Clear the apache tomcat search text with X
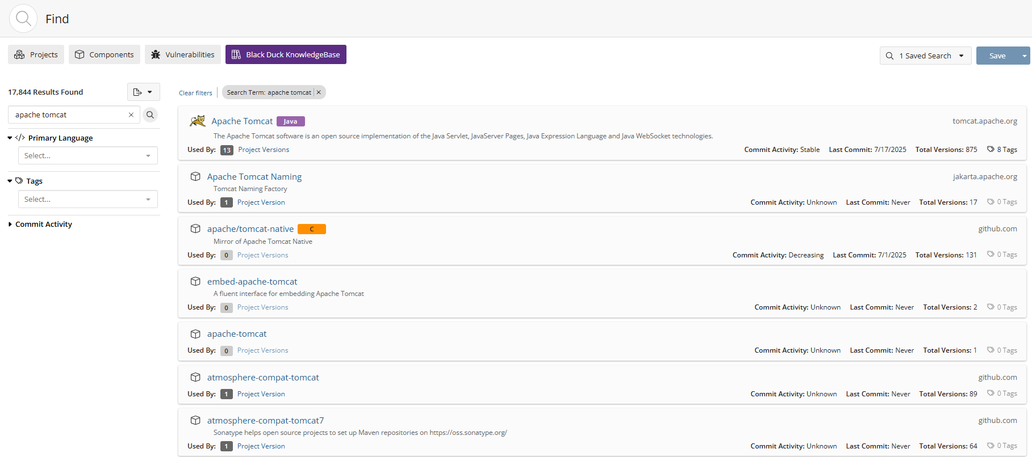Image resolution: width=1032 pixels, height=457 pixels. coord(131,115)
